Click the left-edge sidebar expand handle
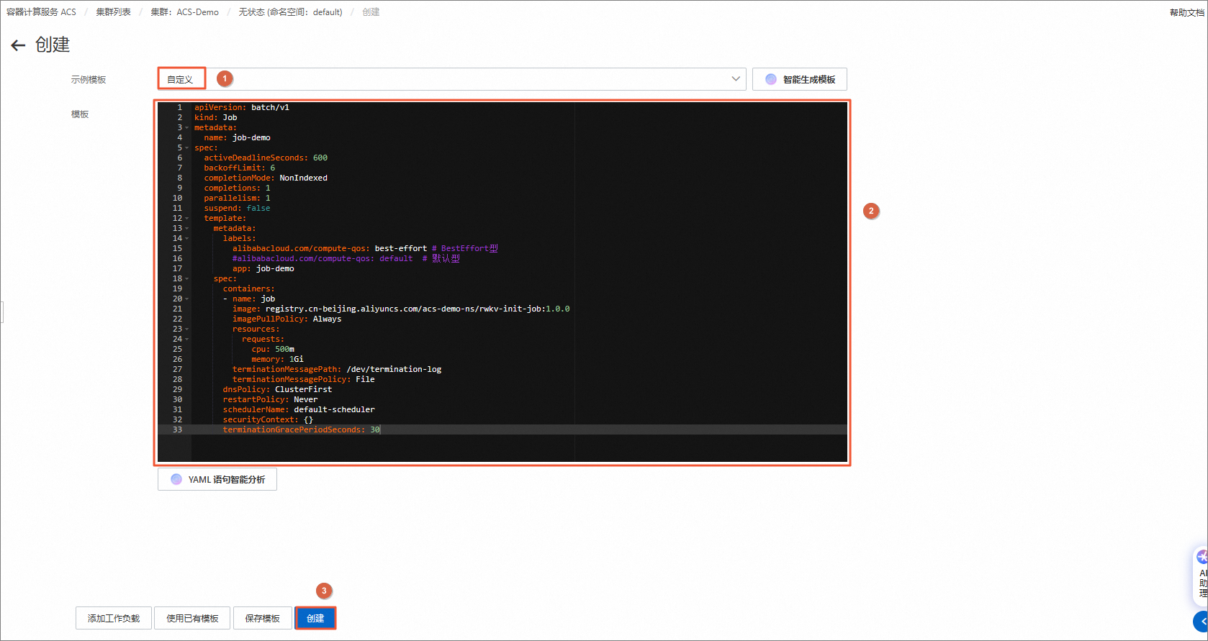 [2, 312]
